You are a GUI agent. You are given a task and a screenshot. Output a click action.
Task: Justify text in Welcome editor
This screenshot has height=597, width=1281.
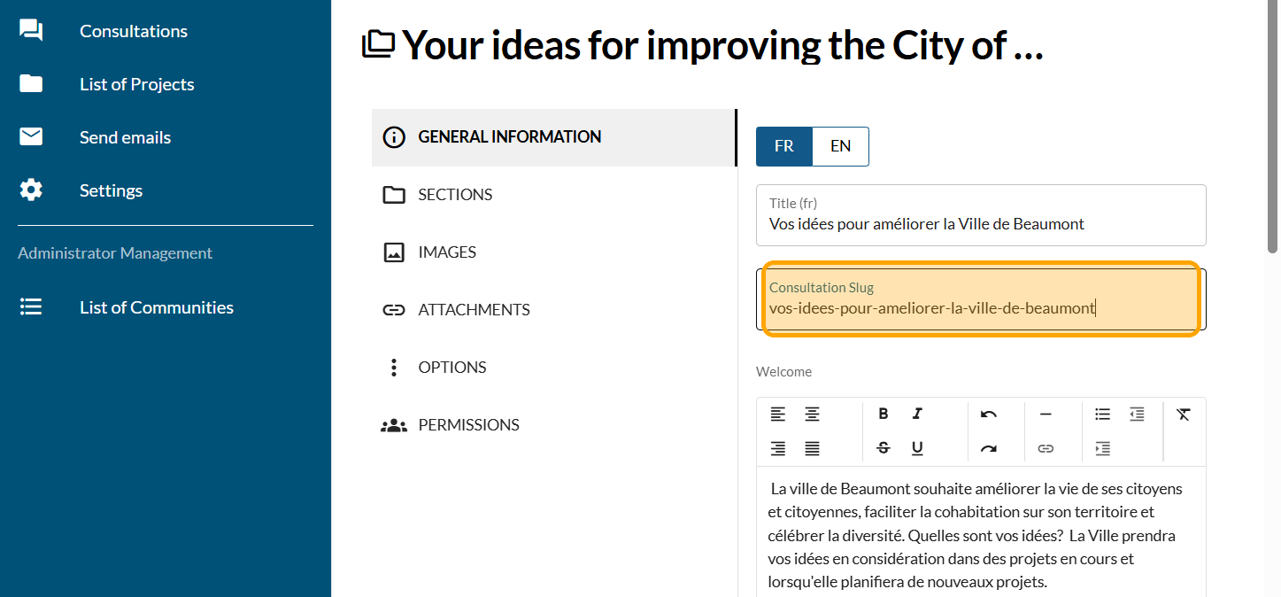[x=812, y=449]
